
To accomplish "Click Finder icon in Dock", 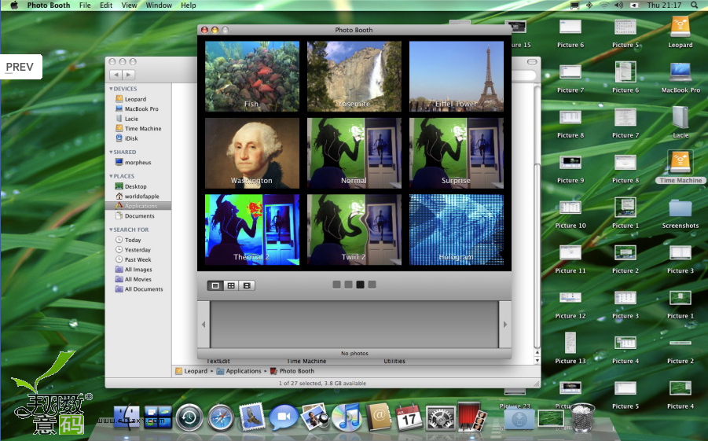I will [127, 416].
